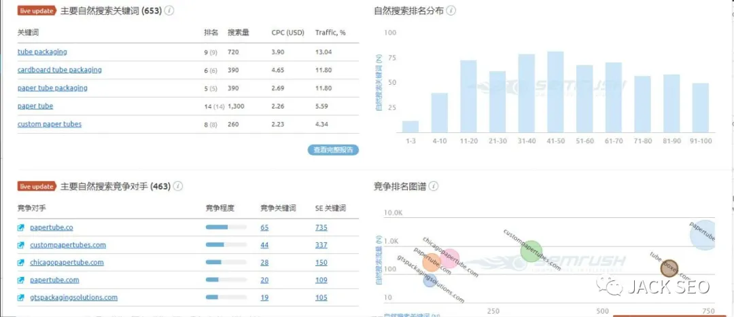The width and height of the screenshot is (734, 317).
Task: Open the 'tube packaging' keyword link
Action: coord(42,52)
